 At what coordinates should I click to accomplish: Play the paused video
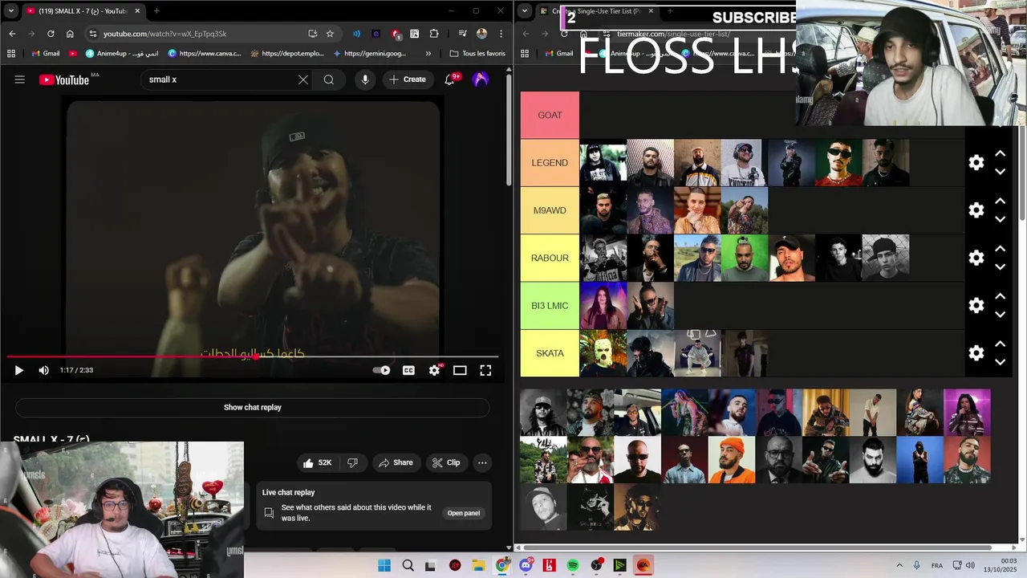point(19,370)
